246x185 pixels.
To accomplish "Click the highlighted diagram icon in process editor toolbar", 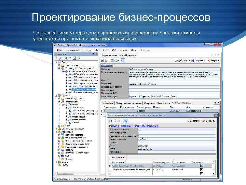I will [123, 60].
